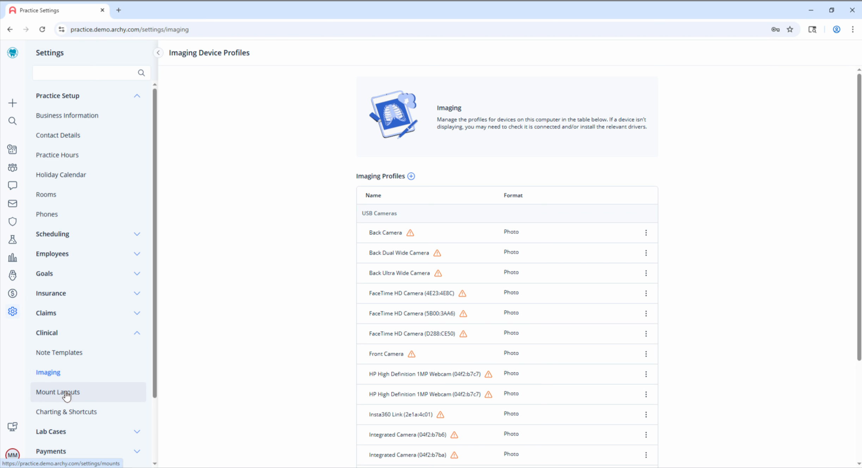Collapse the Practice Setup section

point(137,96)
